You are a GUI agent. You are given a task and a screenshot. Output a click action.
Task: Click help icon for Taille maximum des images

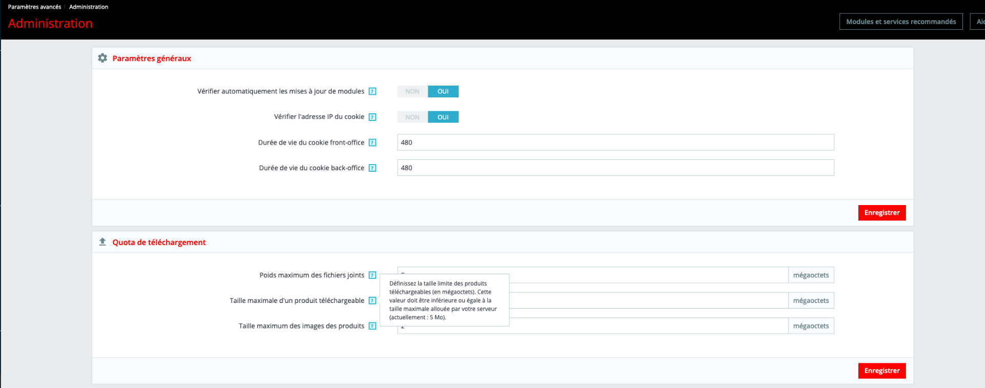(372, 326)
